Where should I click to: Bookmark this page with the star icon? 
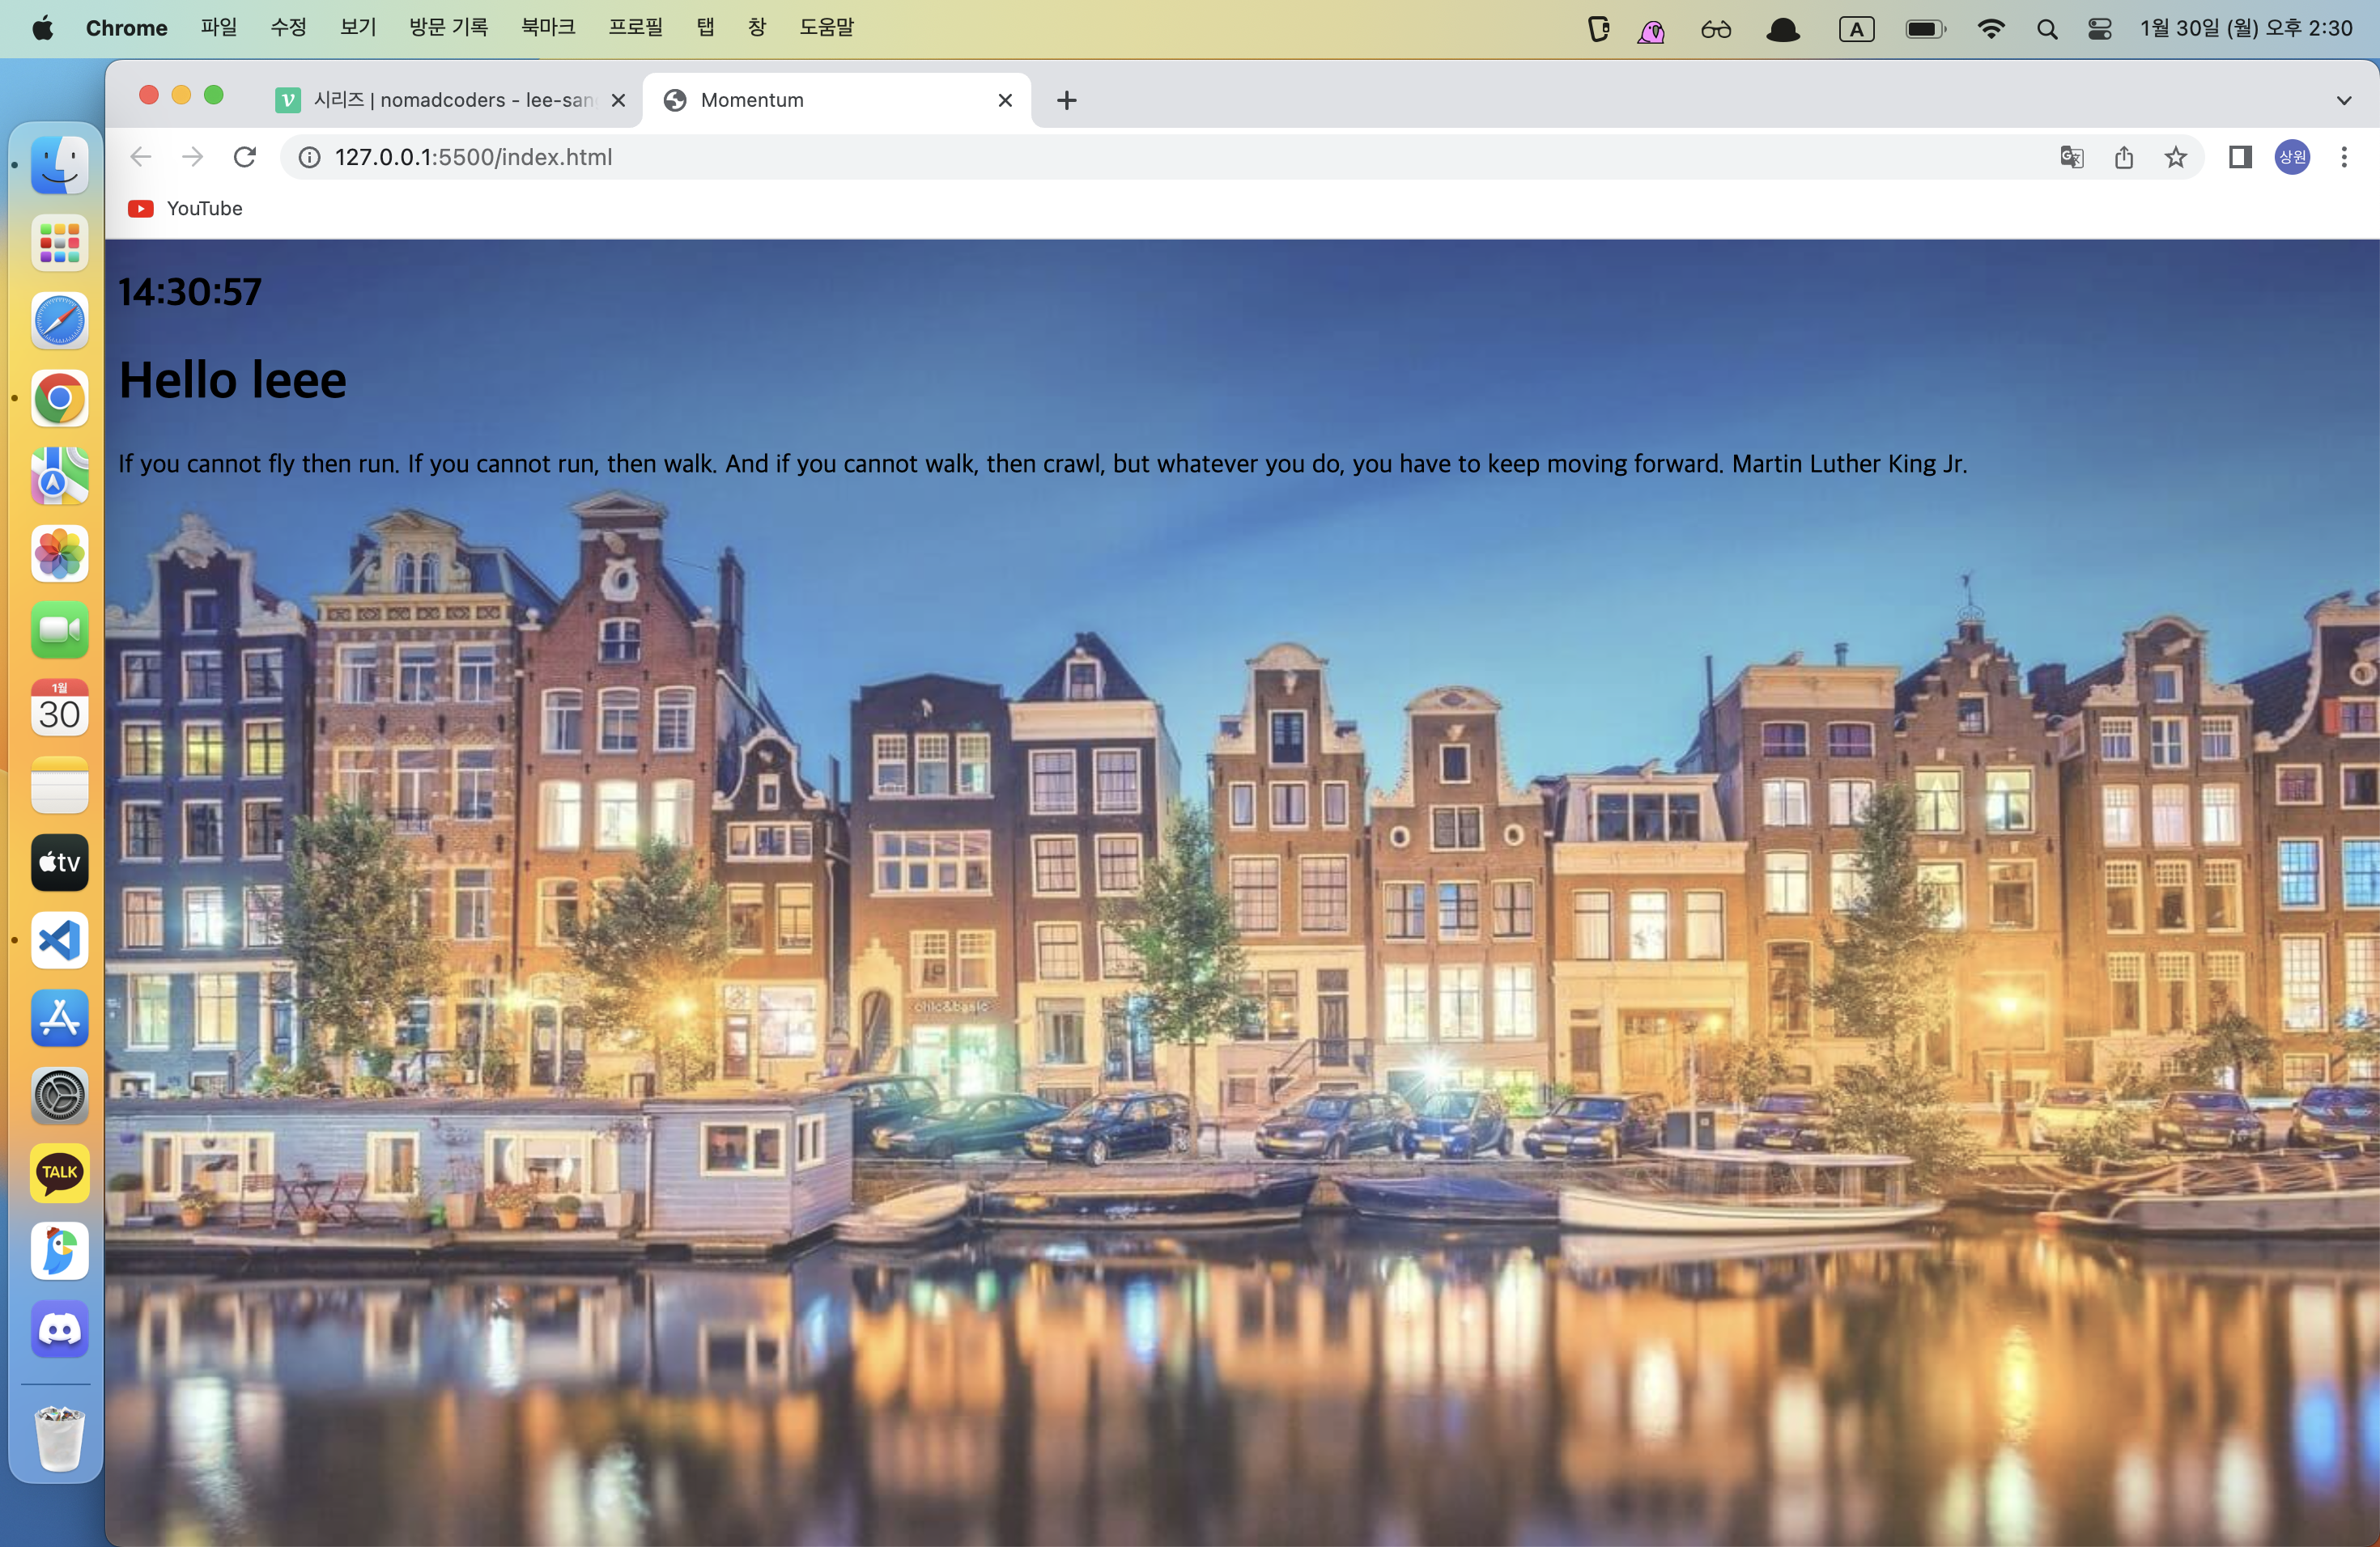tap(2175, 157)
